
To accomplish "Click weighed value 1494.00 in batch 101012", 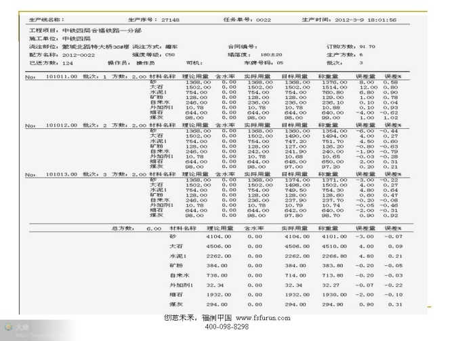I will [x=335, y=136].
